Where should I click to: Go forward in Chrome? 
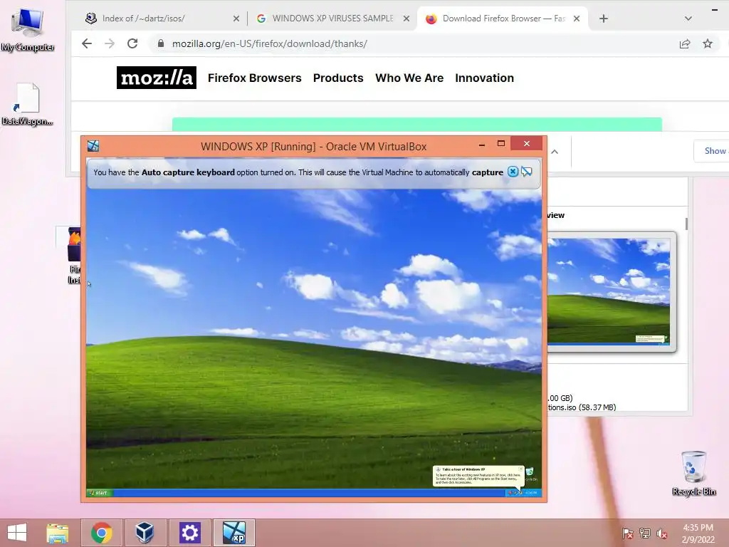tap(110, 43)
